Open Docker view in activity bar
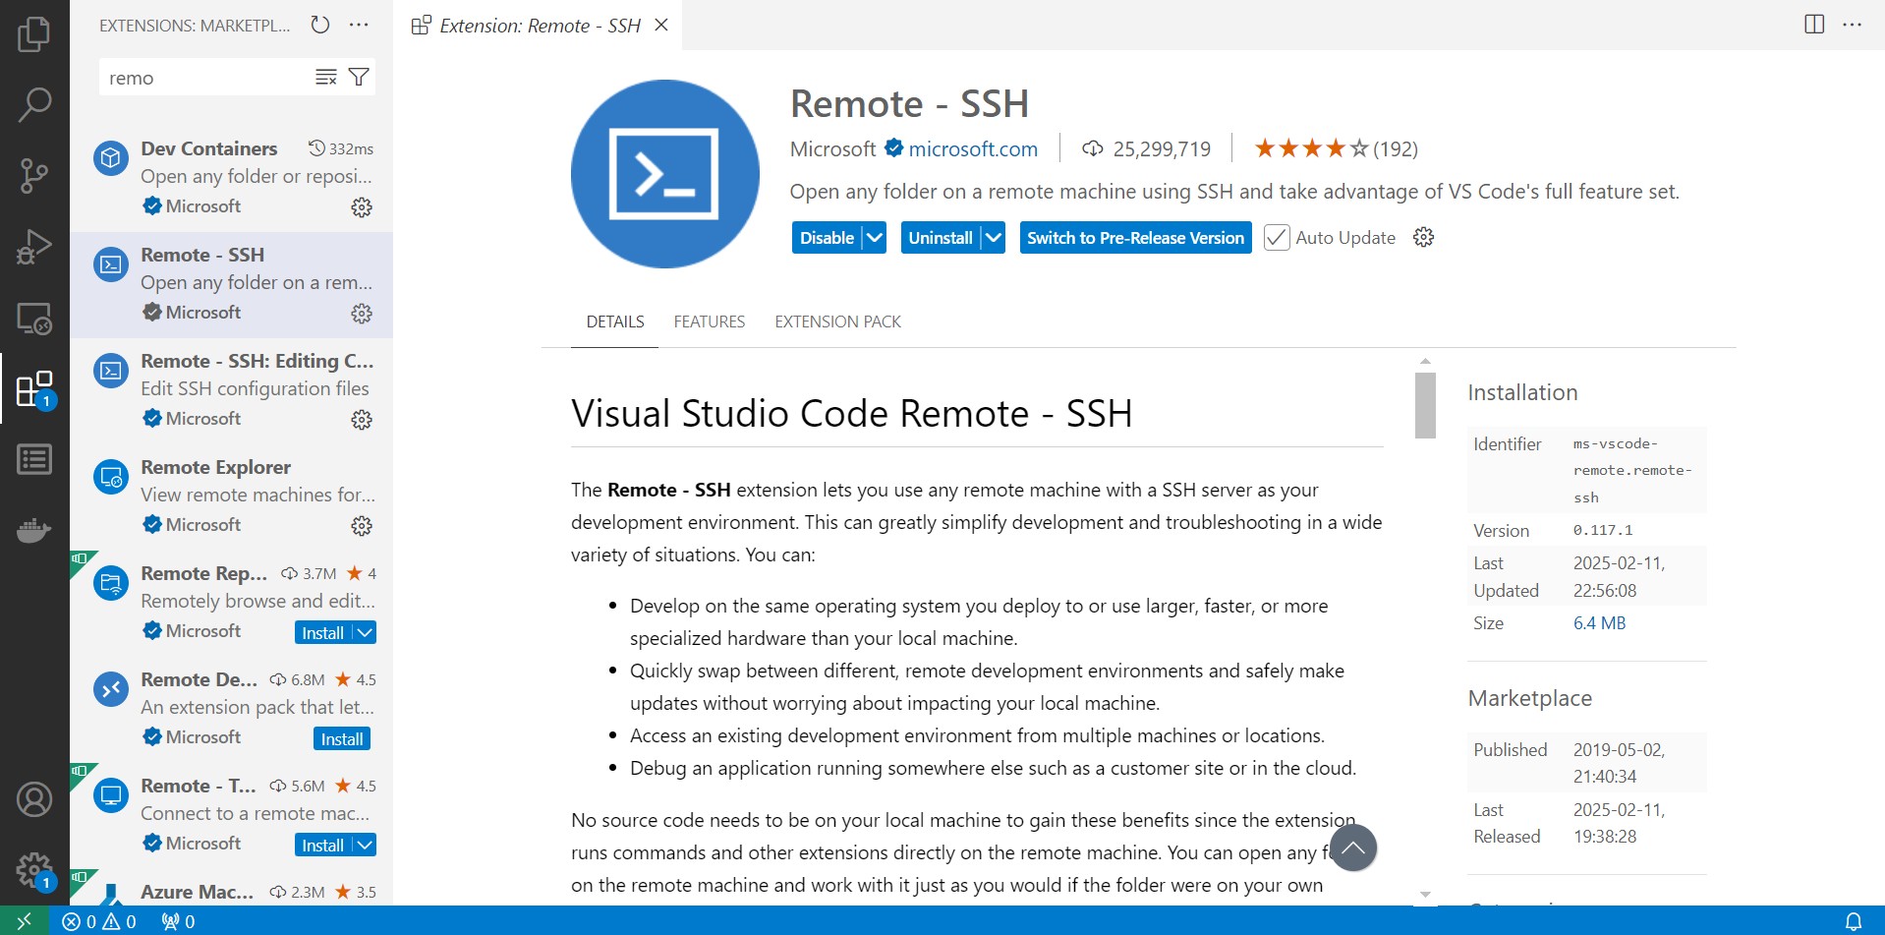 [34, 531]
